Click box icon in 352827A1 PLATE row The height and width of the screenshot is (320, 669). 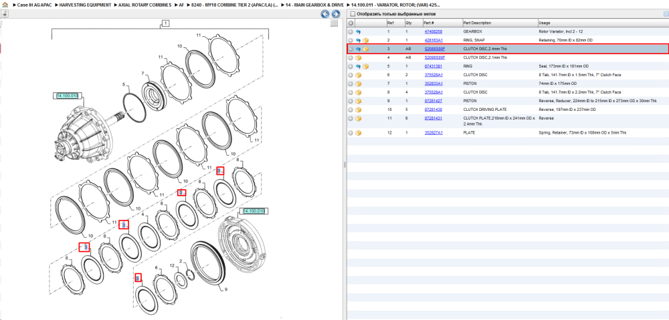tap(359, 133)
